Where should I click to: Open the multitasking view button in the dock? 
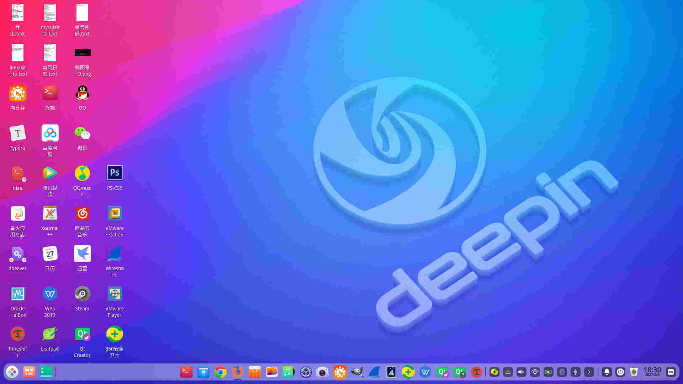[x=29, y=372]
